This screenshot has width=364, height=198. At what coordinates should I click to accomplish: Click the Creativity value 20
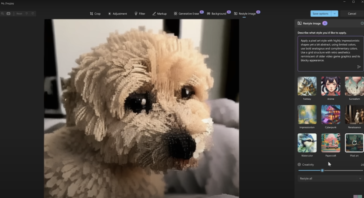tap(362, 165)
